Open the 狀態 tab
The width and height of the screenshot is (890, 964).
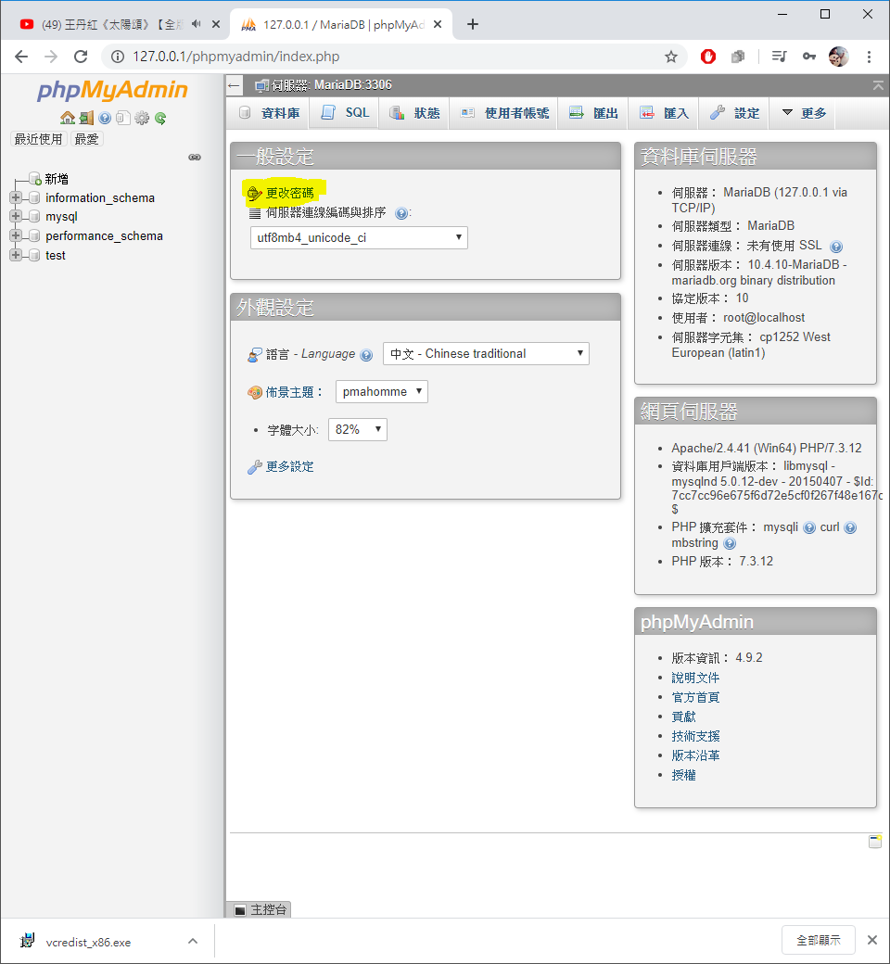click(x=415, y=113)
